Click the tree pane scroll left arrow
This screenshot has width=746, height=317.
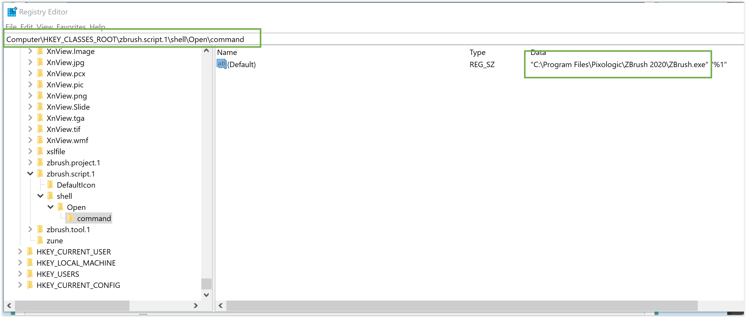(9, 305)
